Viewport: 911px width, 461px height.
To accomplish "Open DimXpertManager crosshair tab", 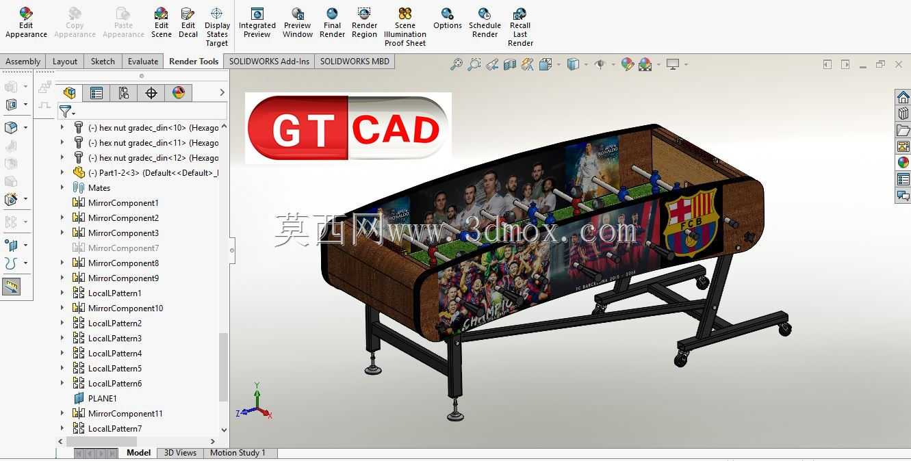I will (x=151, y=93).
